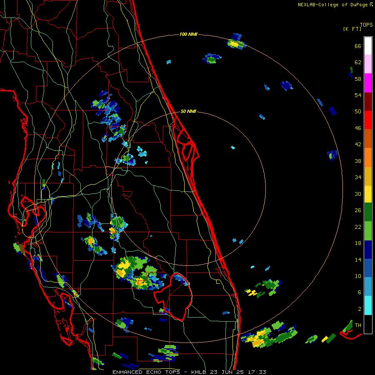Click the dark orange swatch between 46 and 42
Viewport: 375px width, 375px height.
click(x=368, y=139)
